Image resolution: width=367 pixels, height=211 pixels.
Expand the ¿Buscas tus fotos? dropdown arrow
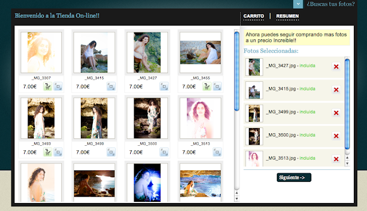pos(298,4)
